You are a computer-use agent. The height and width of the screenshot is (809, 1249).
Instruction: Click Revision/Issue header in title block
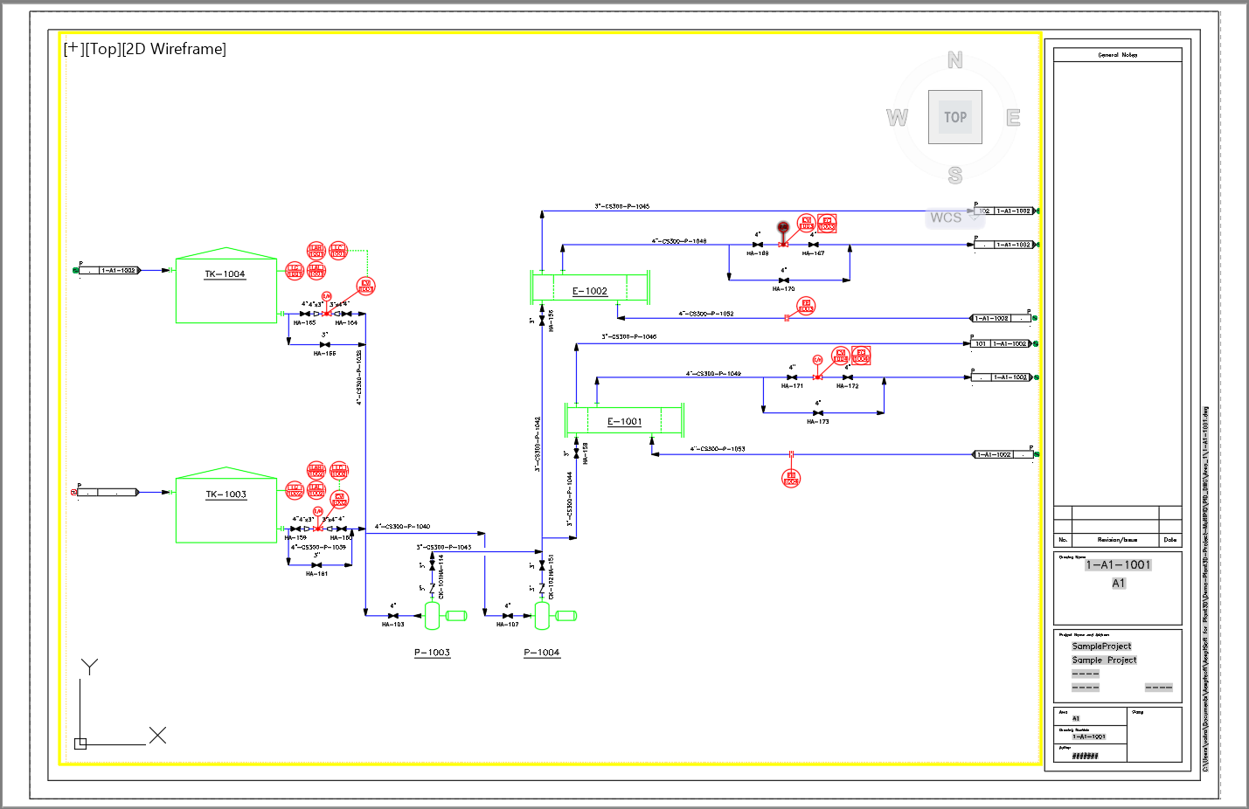coord(1117,540)
